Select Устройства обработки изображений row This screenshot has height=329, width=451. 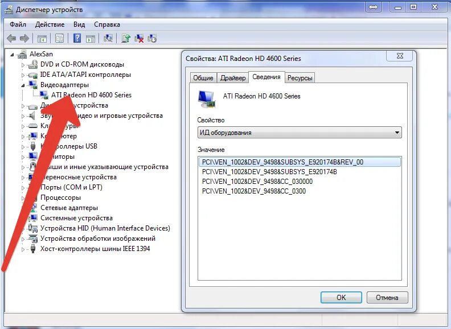(98, 238)
